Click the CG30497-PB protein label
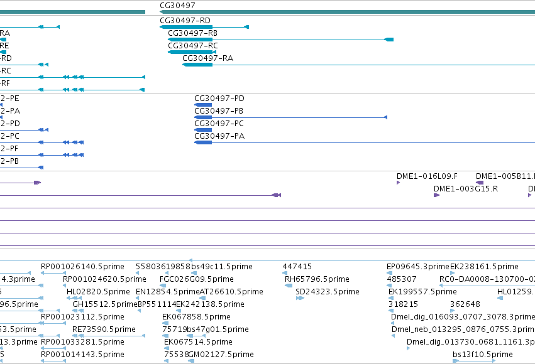This screenshot has width=535, height=364. point(219,111)
